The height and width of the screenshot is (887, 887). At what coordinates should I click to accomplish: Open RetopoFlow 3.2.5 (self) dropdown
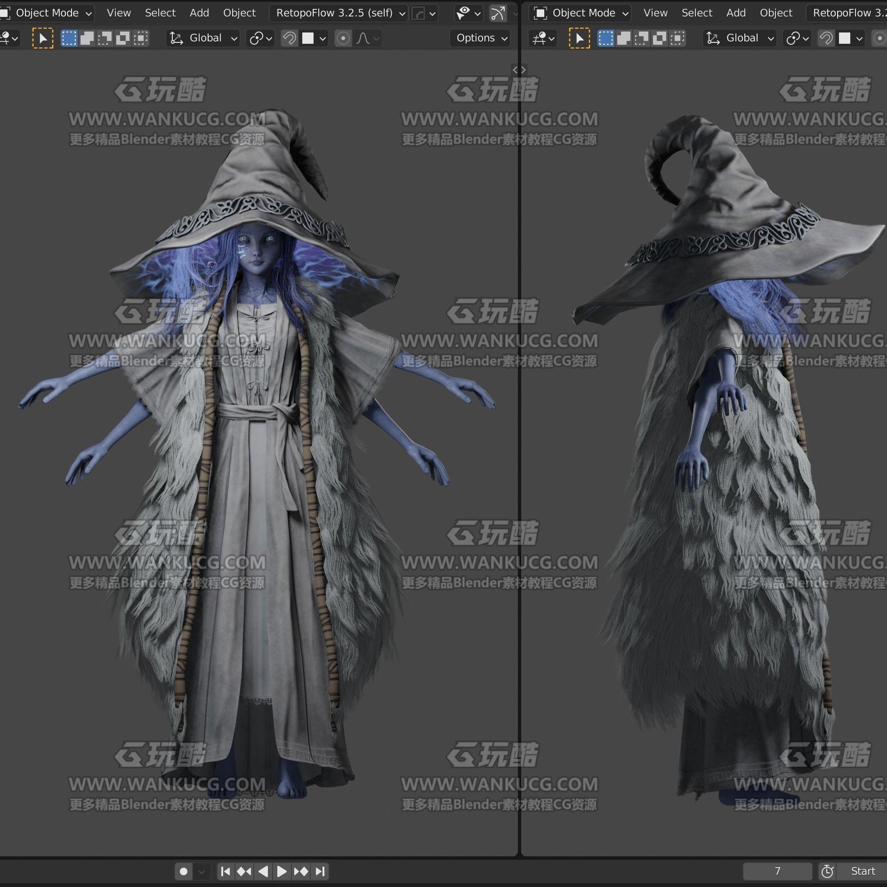(339, 13)
